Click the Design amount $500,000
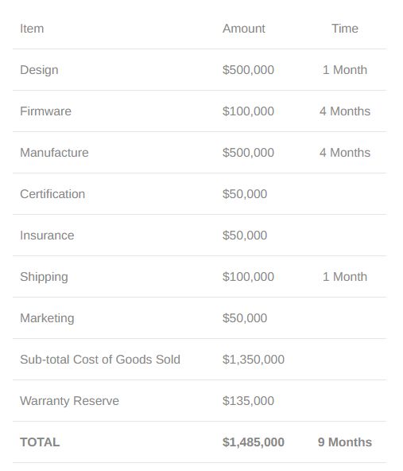Screen dimensions: 403x471 pyautogui.click(x=248, y=70)
